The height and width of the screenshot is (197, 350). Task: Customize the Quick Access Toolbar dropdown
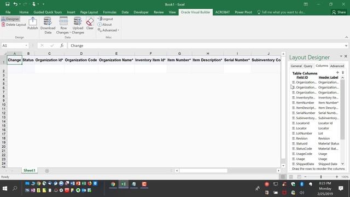pyautogui.click(x=43, y=4)
